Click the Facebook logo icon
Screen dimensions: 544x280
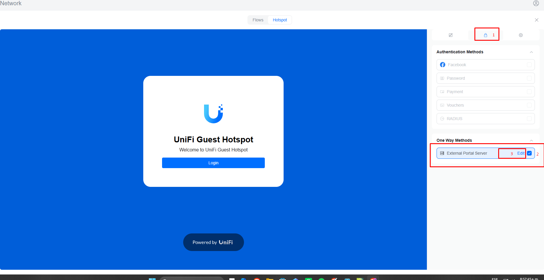(x=442, y=65)
